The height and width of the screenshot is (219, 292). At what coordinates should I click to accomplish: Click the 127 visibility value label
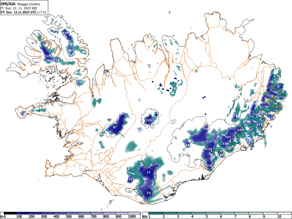click(48, 56)
